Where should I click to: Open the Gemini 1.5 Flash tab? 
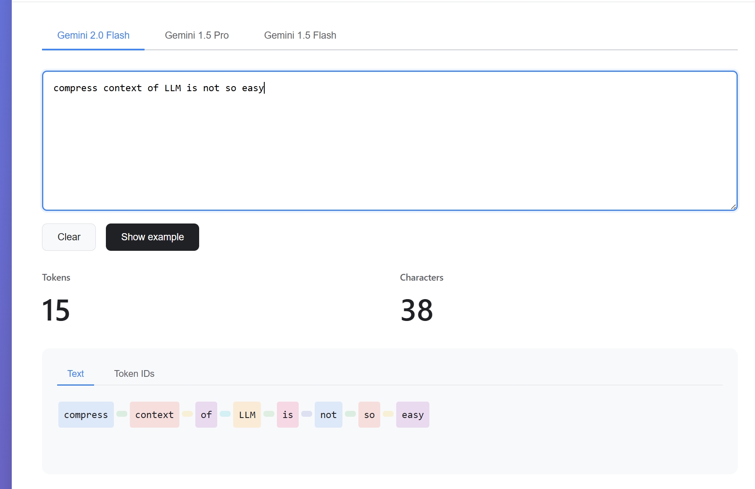300,36
